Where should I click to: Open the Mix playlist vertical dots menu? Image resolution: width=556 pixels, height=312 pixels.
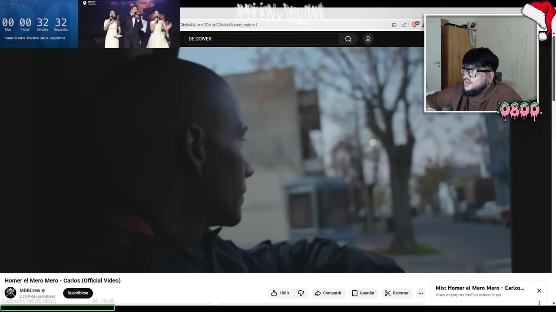pos(539,303)
